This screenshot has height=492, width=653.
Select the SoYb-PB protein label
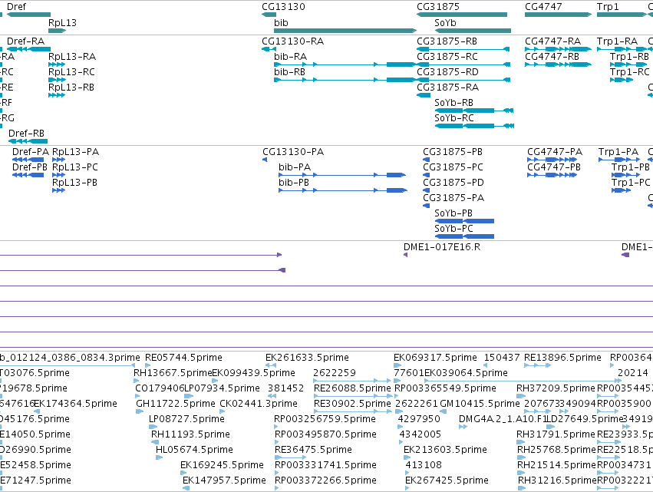click(x=453, y=213)
